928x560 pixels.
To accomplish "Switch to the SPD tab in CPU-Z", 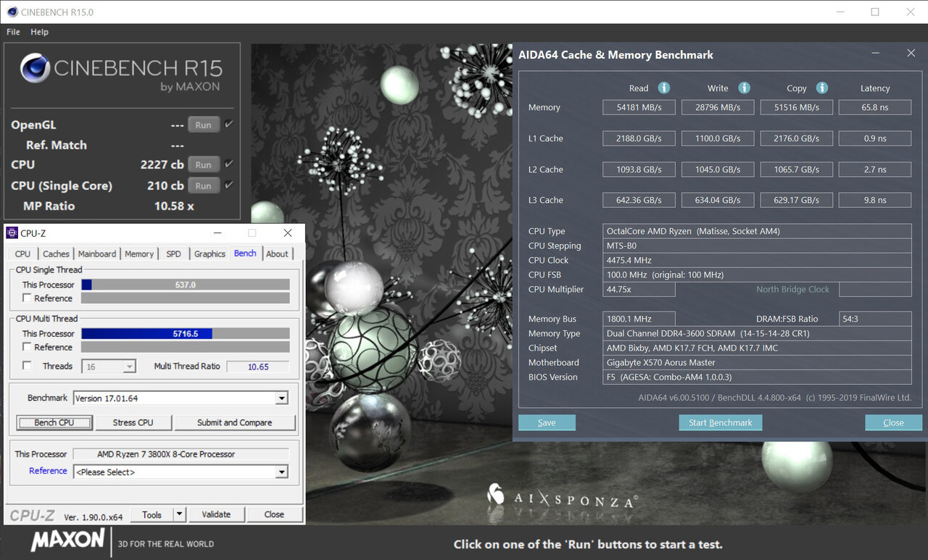I will pyautogui.click(x=173, y=254).
